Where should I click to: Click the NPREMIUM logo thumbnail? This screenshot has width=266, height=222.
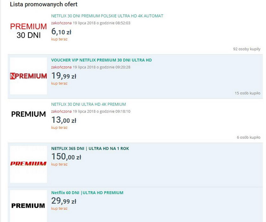pyautogui.click(x=28, y=76)
